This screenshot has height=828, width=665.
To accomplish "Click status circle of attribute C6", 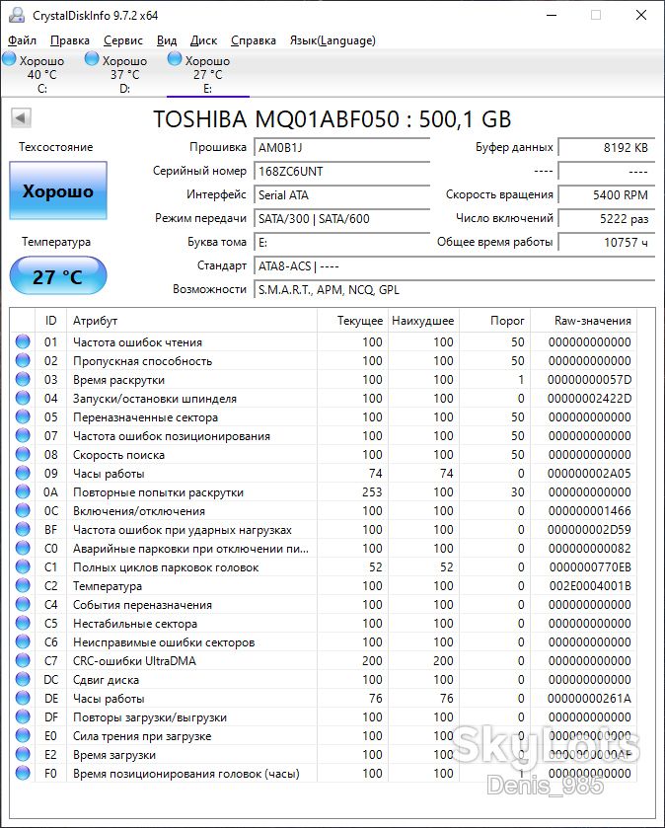I will (23, 641).
